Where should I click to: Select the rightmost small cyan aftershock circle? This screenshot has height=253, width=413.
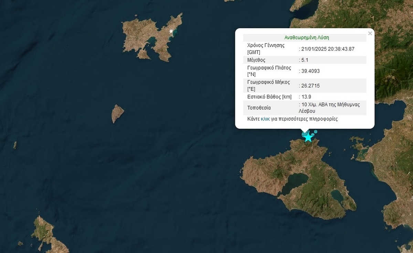point(316,131)
